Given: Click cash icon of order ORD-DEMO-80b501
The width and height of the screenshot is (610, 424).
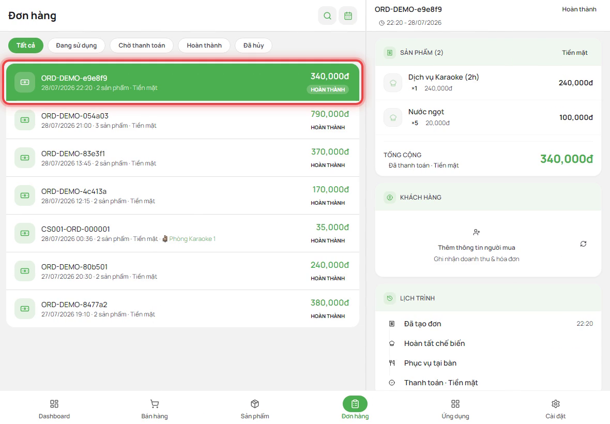Looking at the screenshot, I should tap(25, 271).
